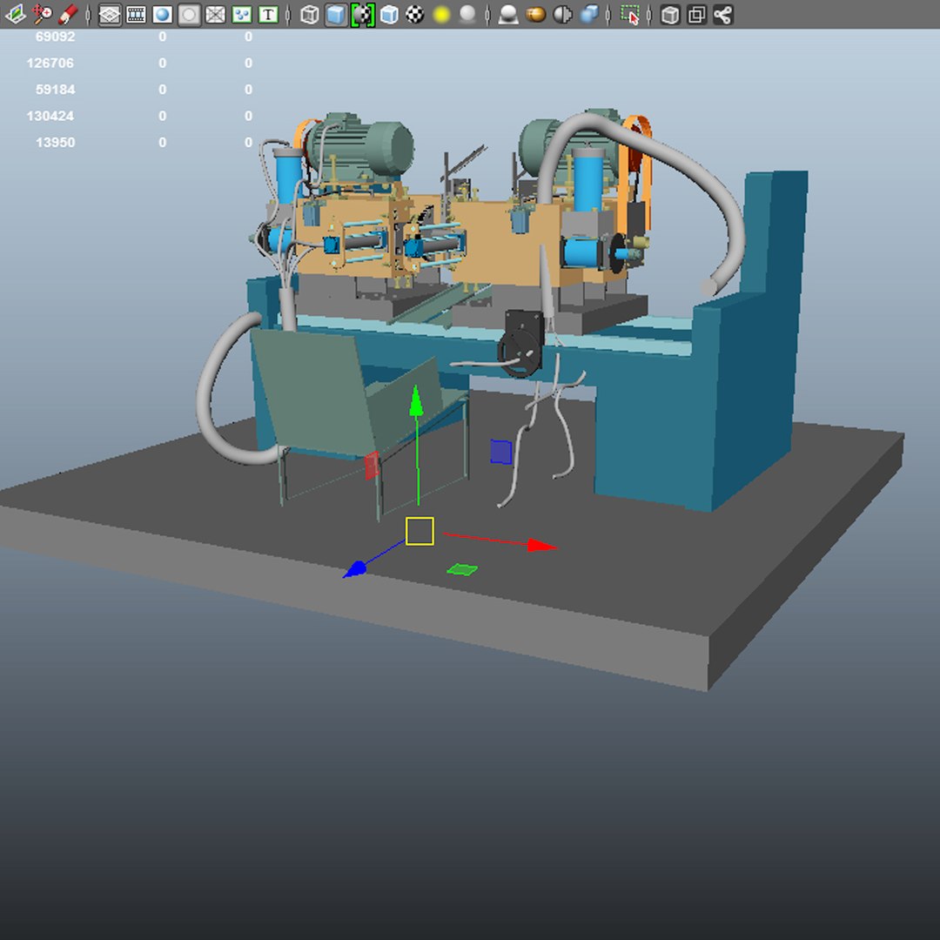The image size is (940, 940).
Task: Grab the green Y-axis move arrow
Action: [x=416, y=401]
